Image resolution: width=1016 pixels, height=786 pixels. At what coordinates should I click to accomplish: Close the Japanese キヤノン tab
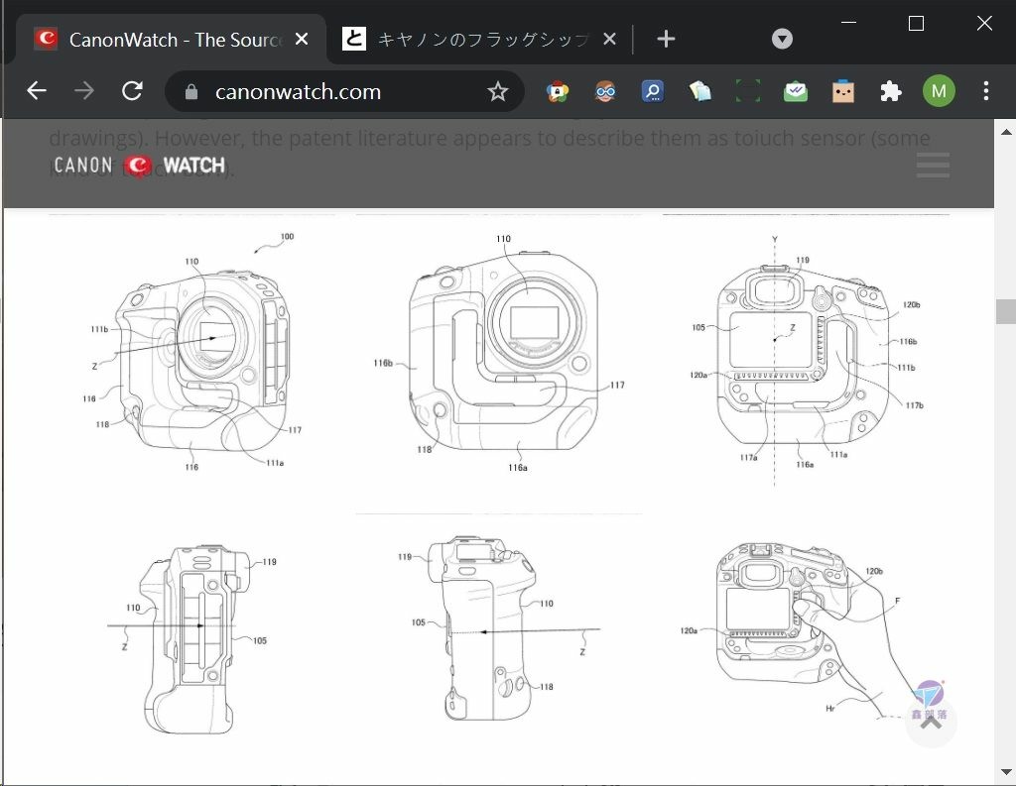coord(609,40)
